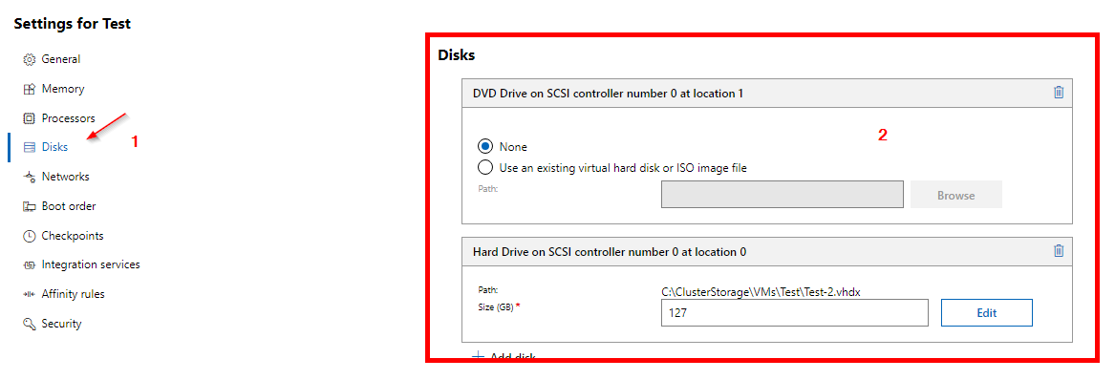
Task: Delete the Hard Drive using the trash icon
Action: pyautogui.click(x=1058, y=251)
